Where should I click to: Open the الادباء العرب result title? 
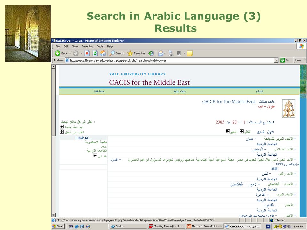pyautogui.click(x=285, y=195)
